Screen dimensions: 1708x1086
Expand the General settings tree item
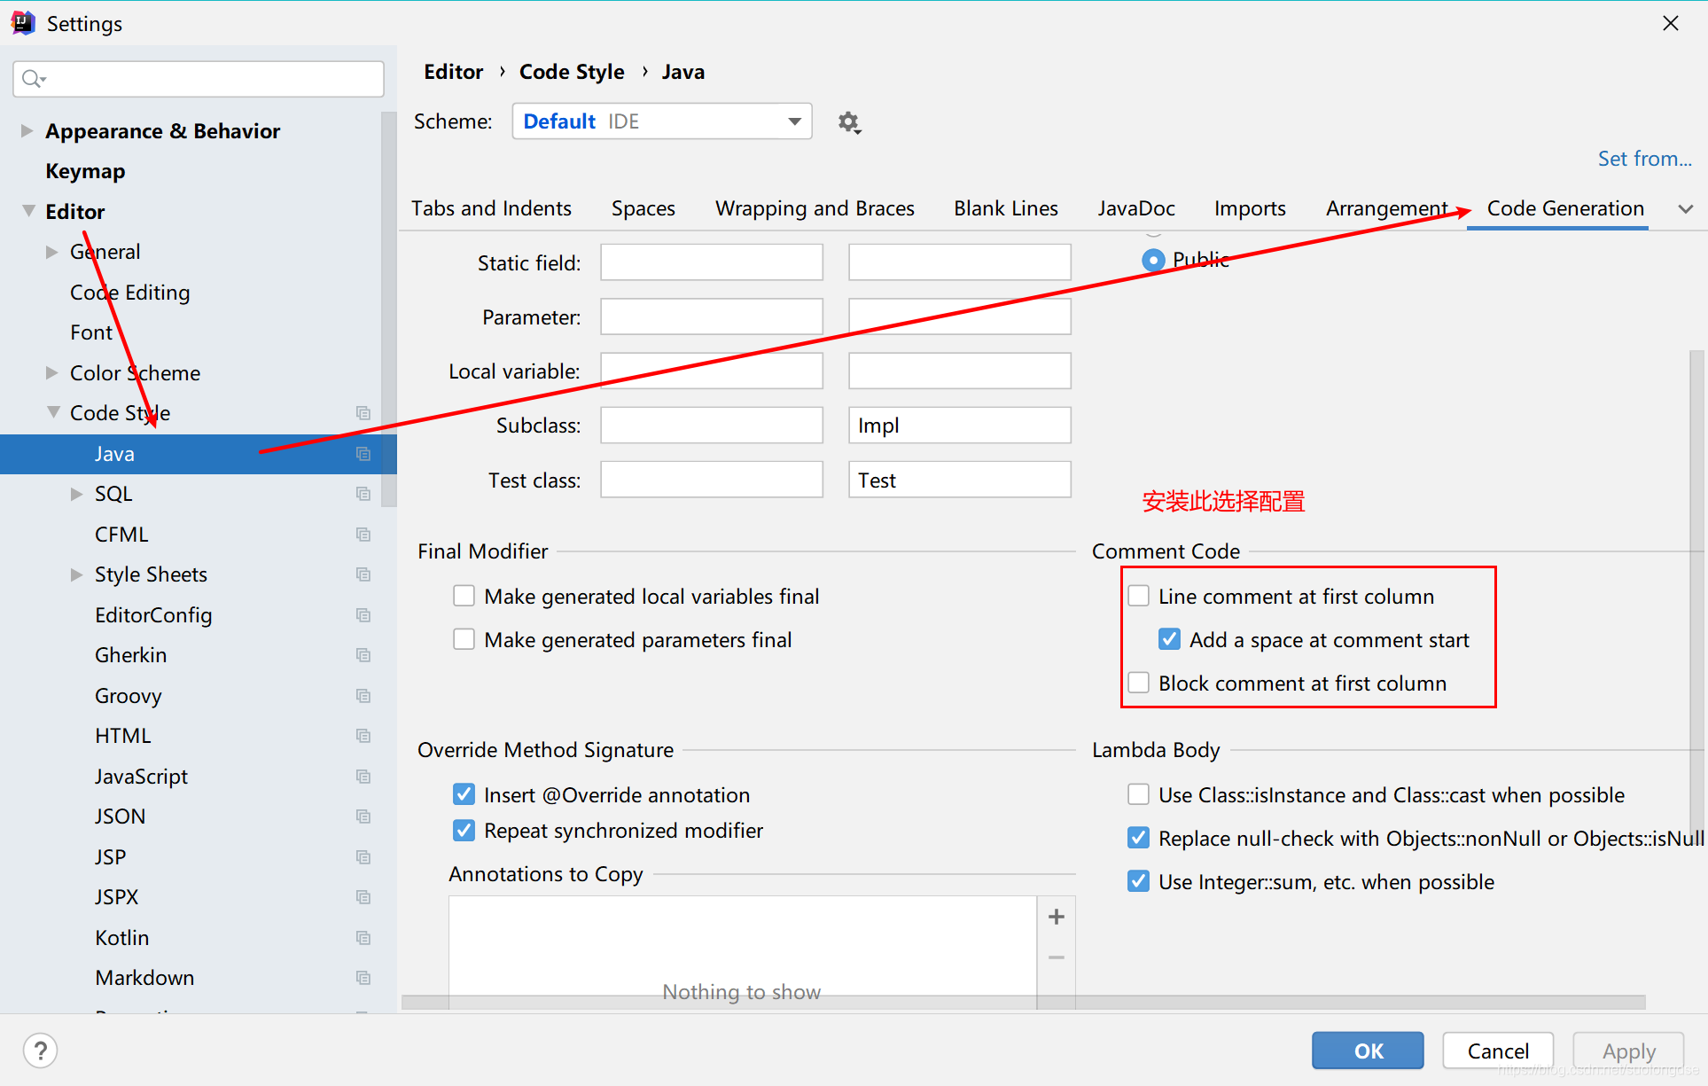coord(51,250)
